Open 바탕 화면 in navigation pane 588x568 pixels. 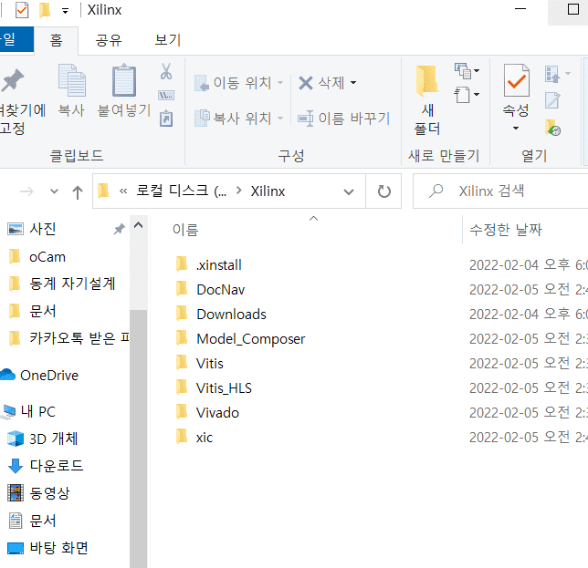[x=58, y=548]
